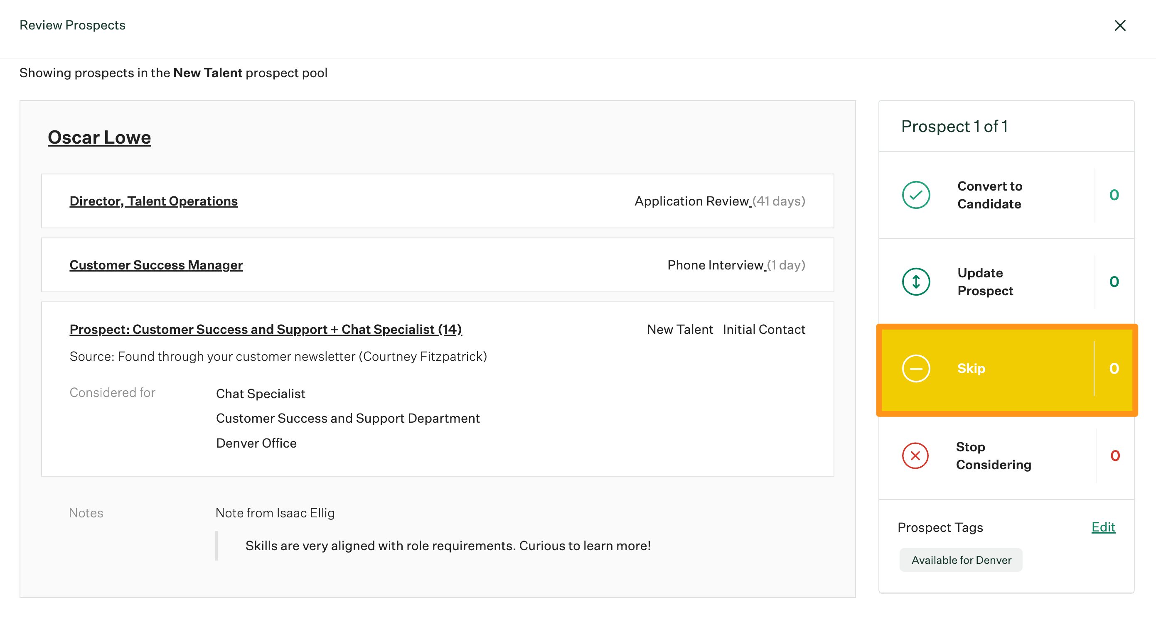Open the Director, Talent Operations job
The image size is (1156, 617).
click(153, 201)
